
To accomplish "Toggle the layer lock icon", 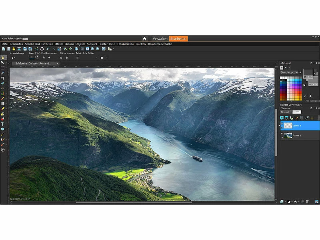I will coord(313,118).
